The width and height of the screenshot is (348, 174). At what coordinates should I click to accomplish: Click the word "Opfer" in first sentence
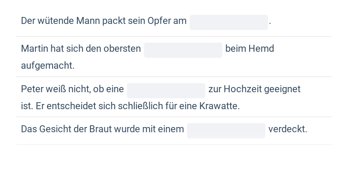(159, 21)
